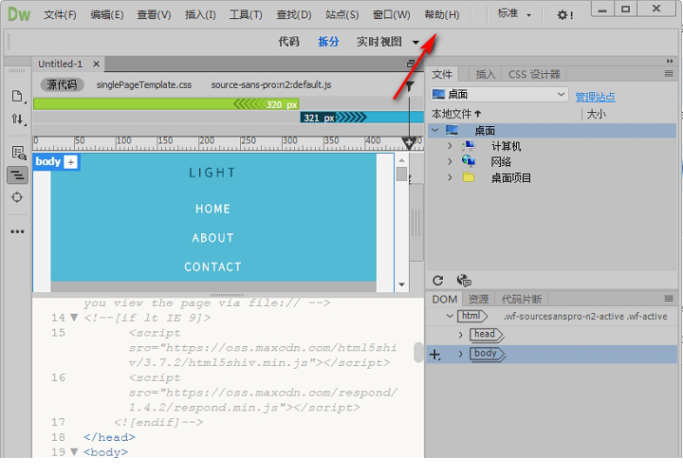This screenshot has height=476, width=683.
Task: Click the add element plus icon in DOM
Action: pos(434,355)
